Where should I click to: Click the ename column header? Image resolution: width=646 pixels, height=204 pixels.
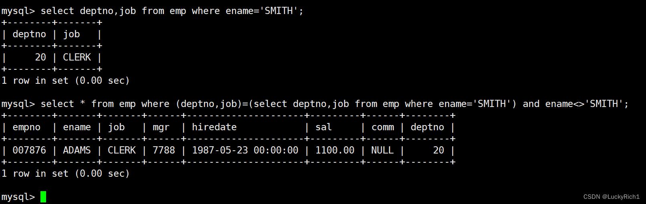[x=77, y=127]
